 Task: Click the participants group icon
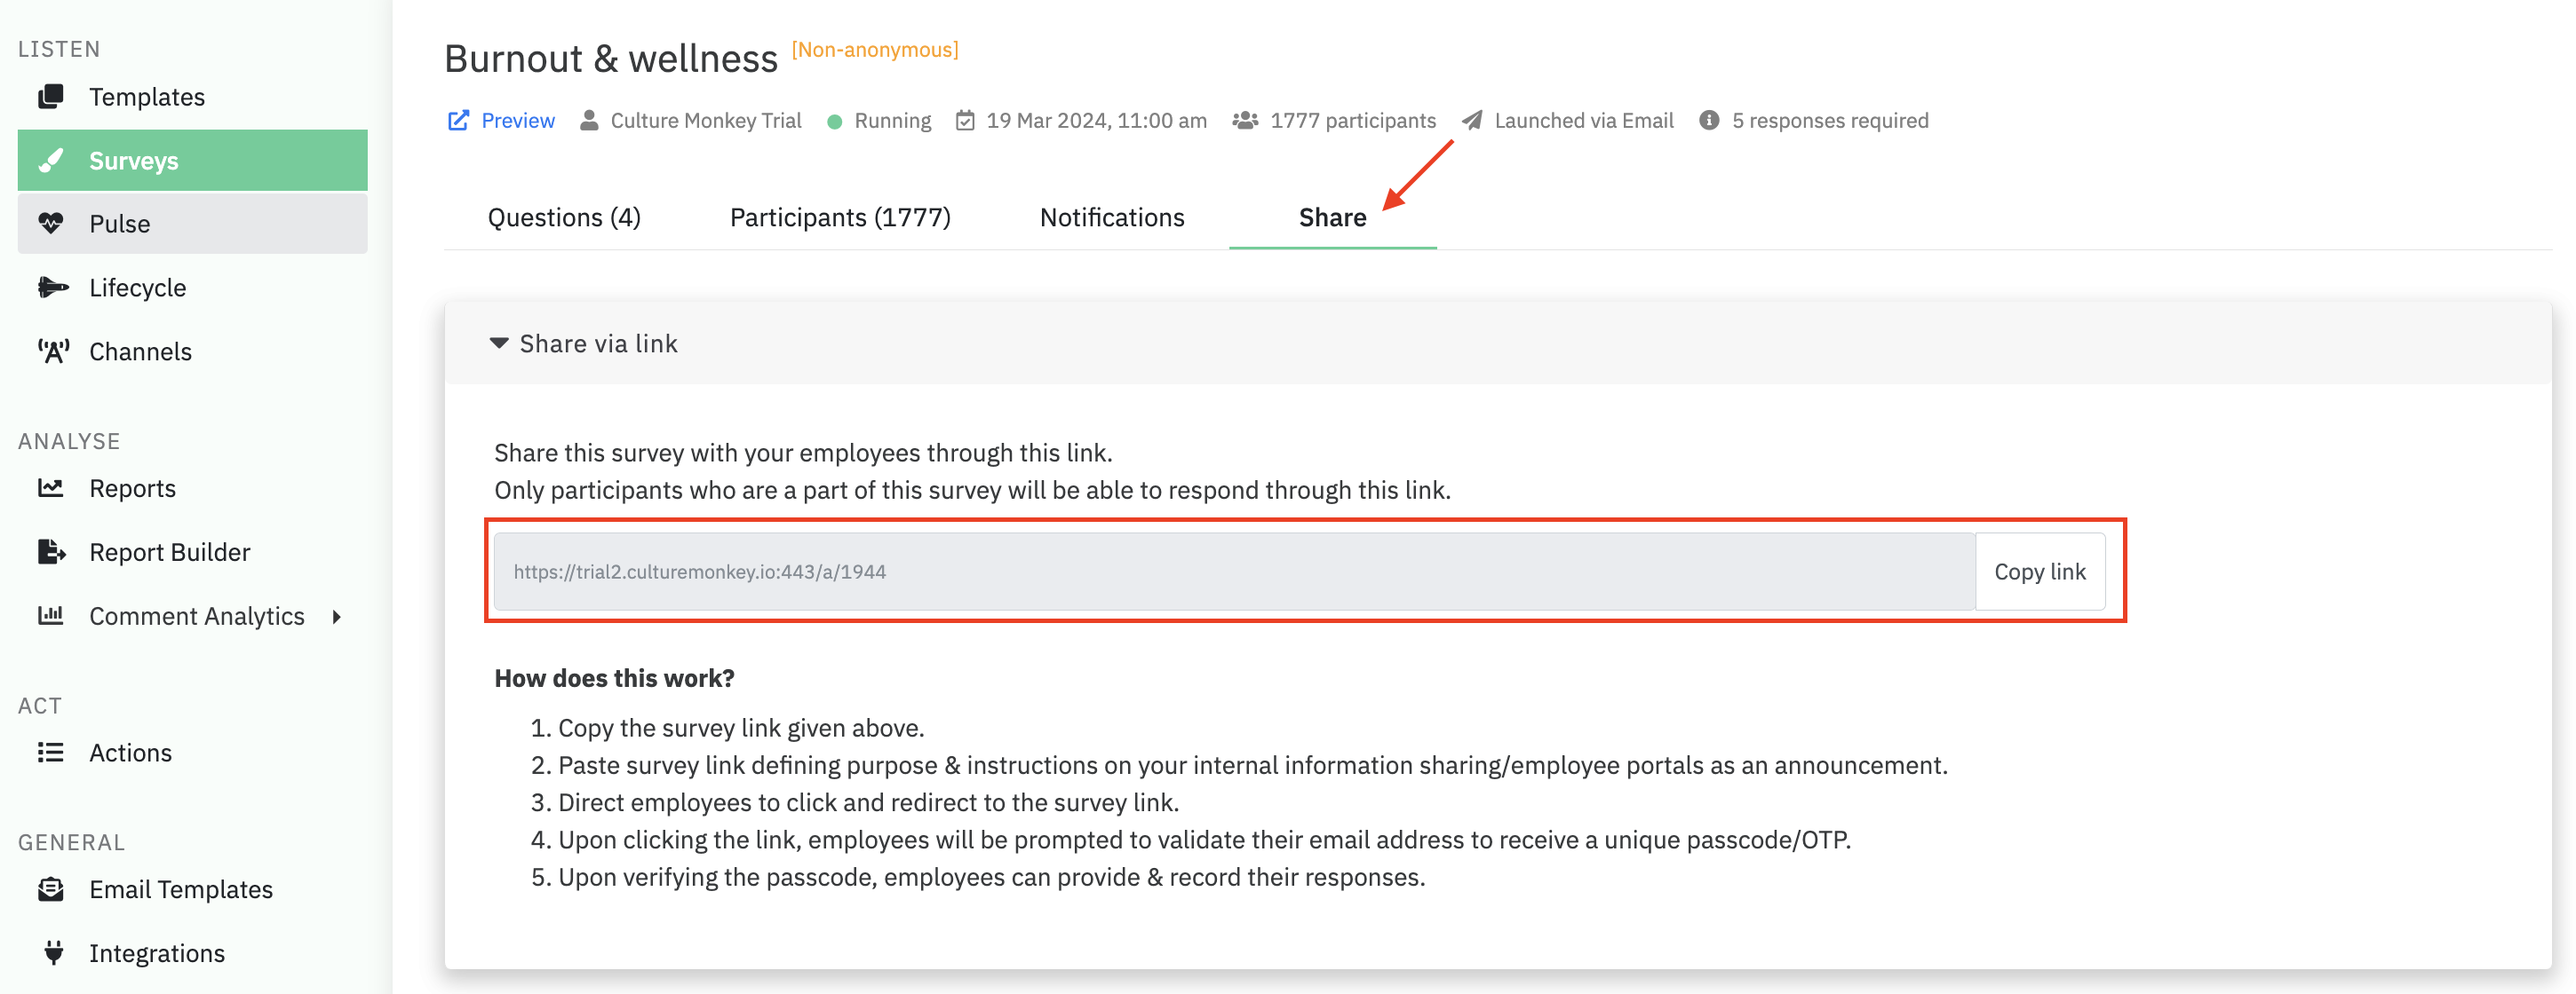[1245, 120]
